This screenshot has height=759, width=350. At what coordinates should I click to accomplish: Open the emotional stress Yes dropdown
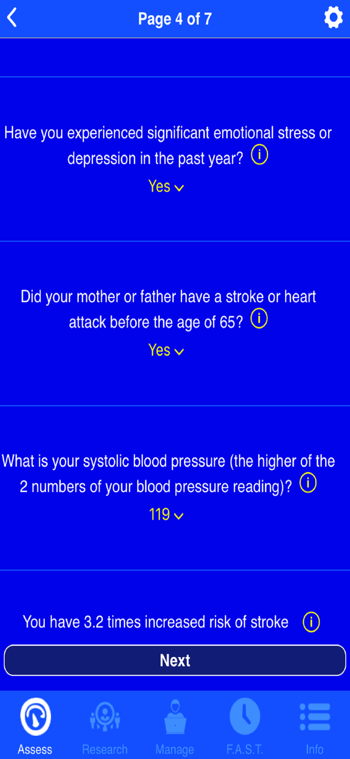(x=166, y=187)
